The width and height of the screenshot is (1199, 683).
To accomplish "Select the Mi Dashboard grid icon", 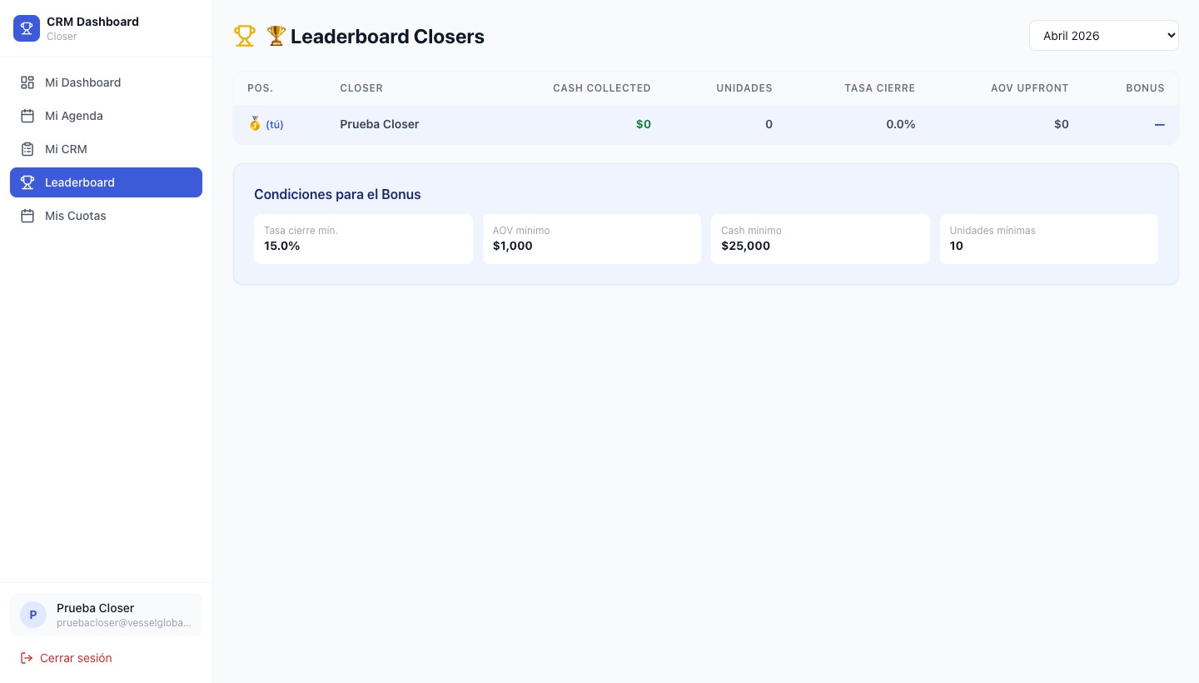I will tap(27, 82).
